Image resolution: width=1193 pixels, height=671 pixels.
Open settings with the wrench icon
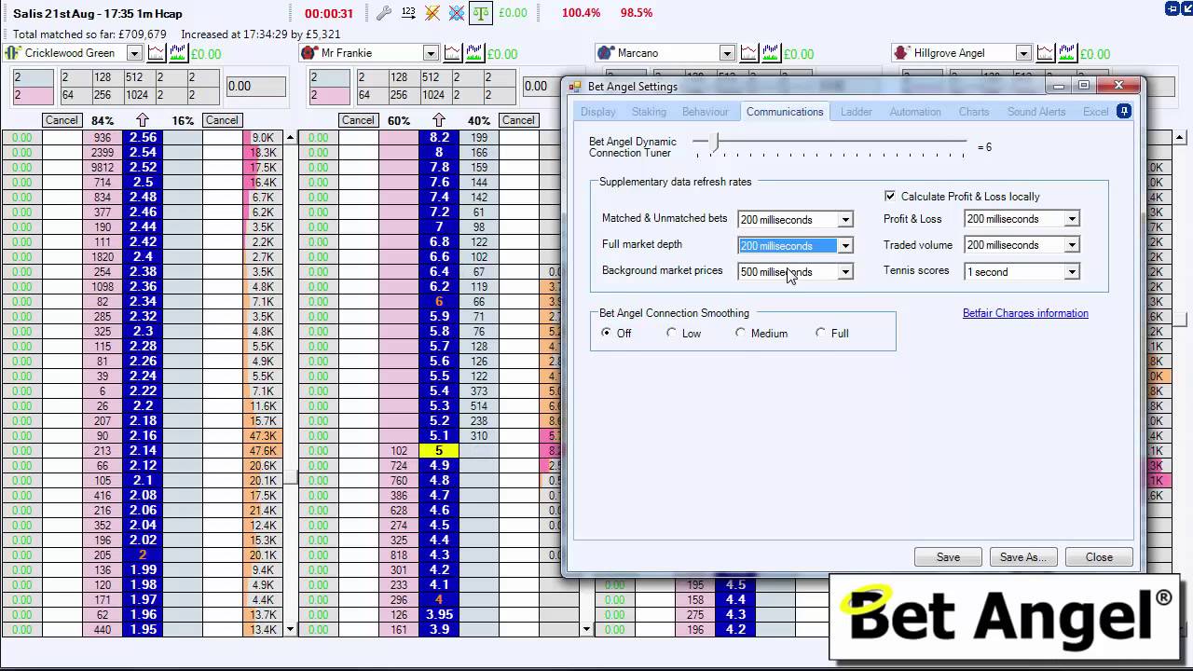tap(384, 13)
